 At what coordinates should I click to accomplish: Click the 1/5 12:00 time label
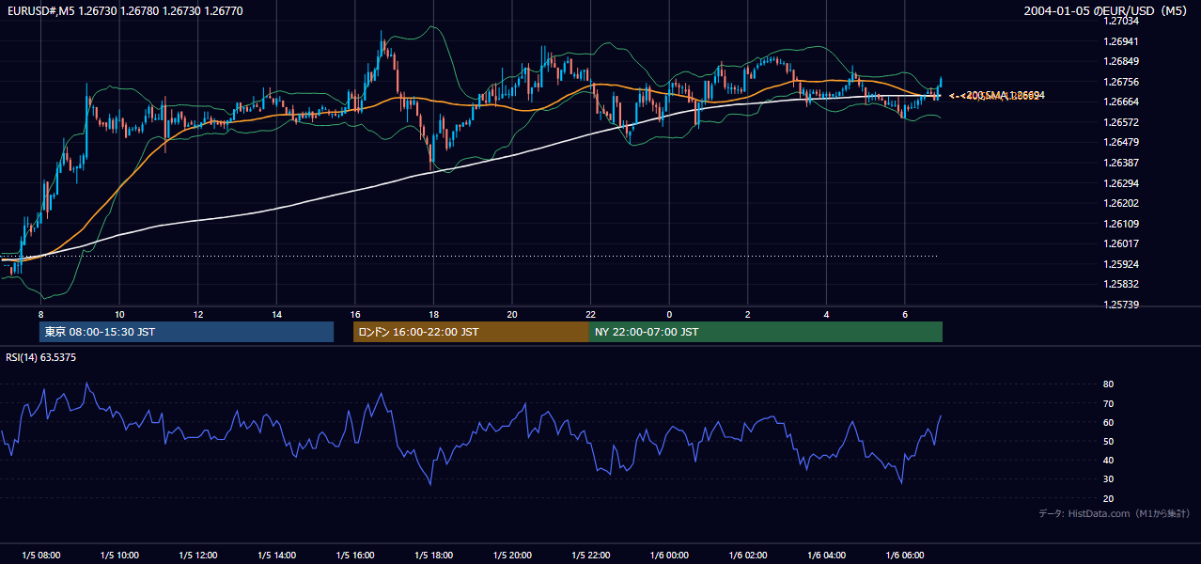[197, 556]
